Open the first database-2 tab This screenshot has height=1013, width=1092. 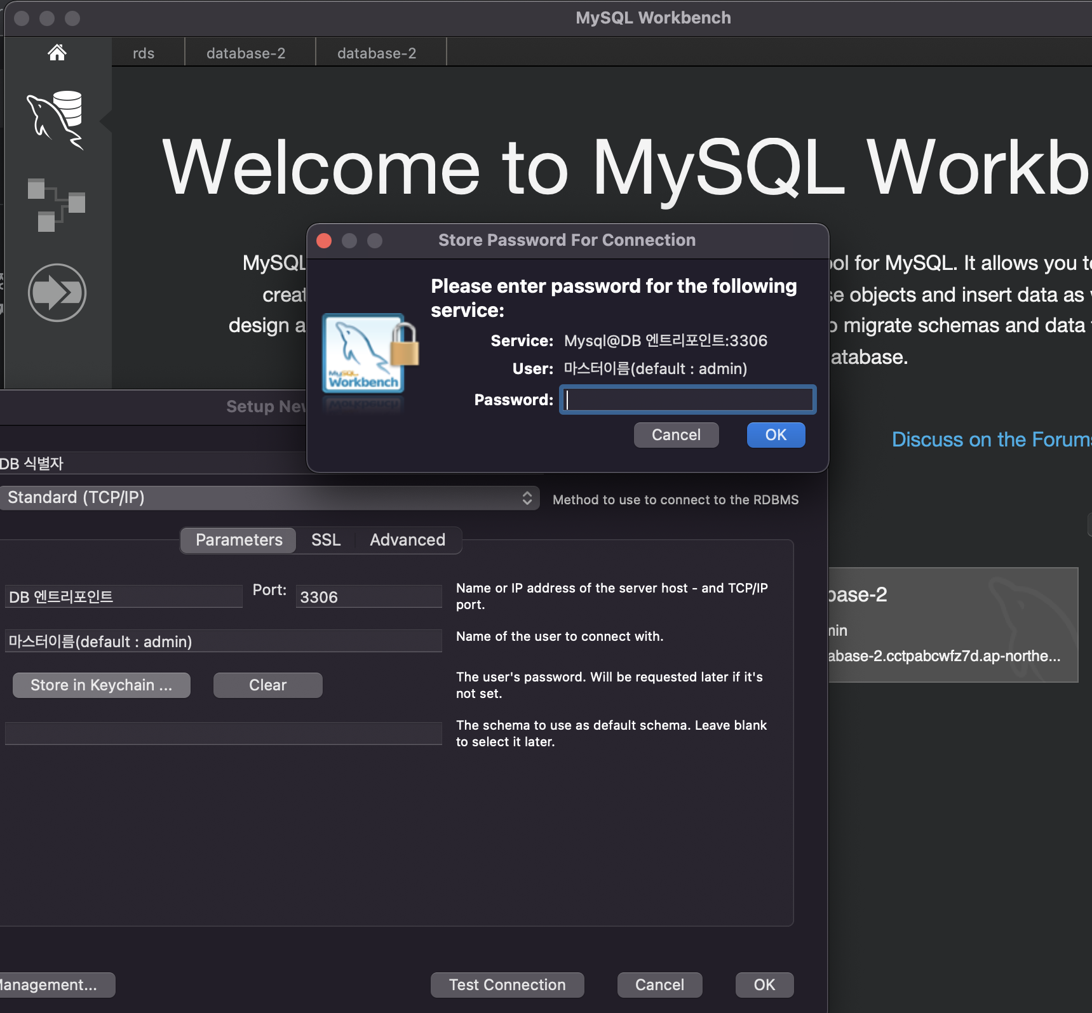[x=246, y=53]
